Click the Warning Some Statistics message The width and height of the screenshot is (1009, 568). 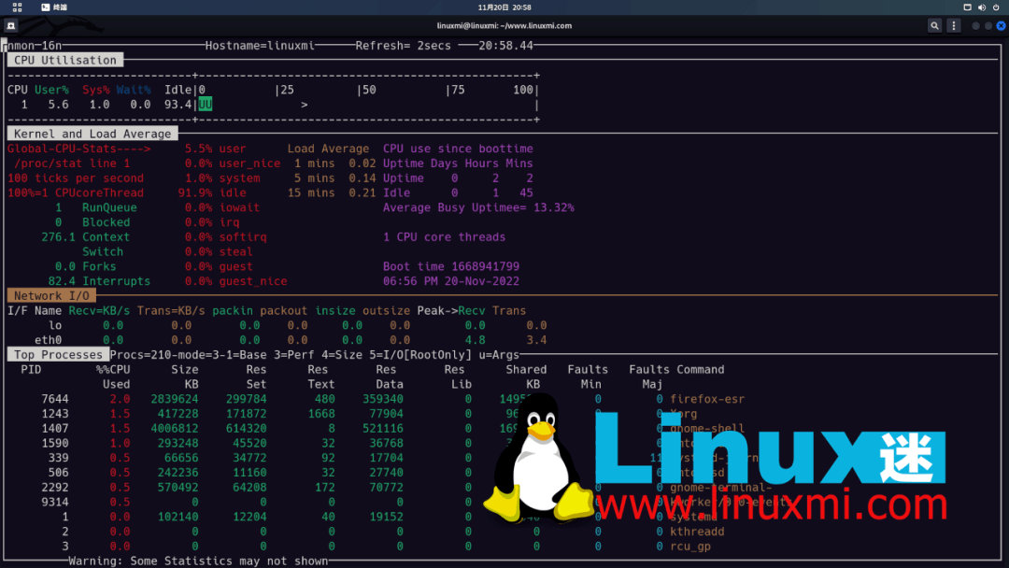click(x=198, y=561)
